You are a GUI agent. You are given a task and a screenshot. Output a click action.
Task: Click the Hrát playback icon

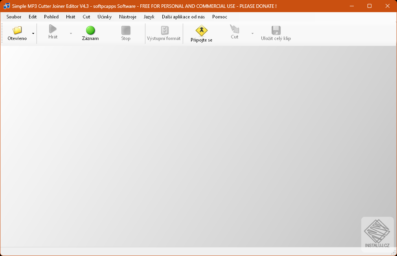(52, 31)
